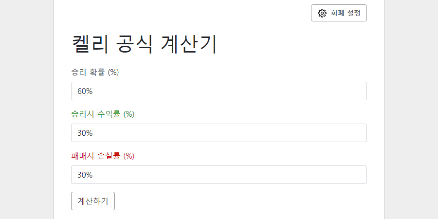Click the red 패배시 손실률 (%) label
The height and width of the screenshot is (219, 438).
[x=103, y=156]
